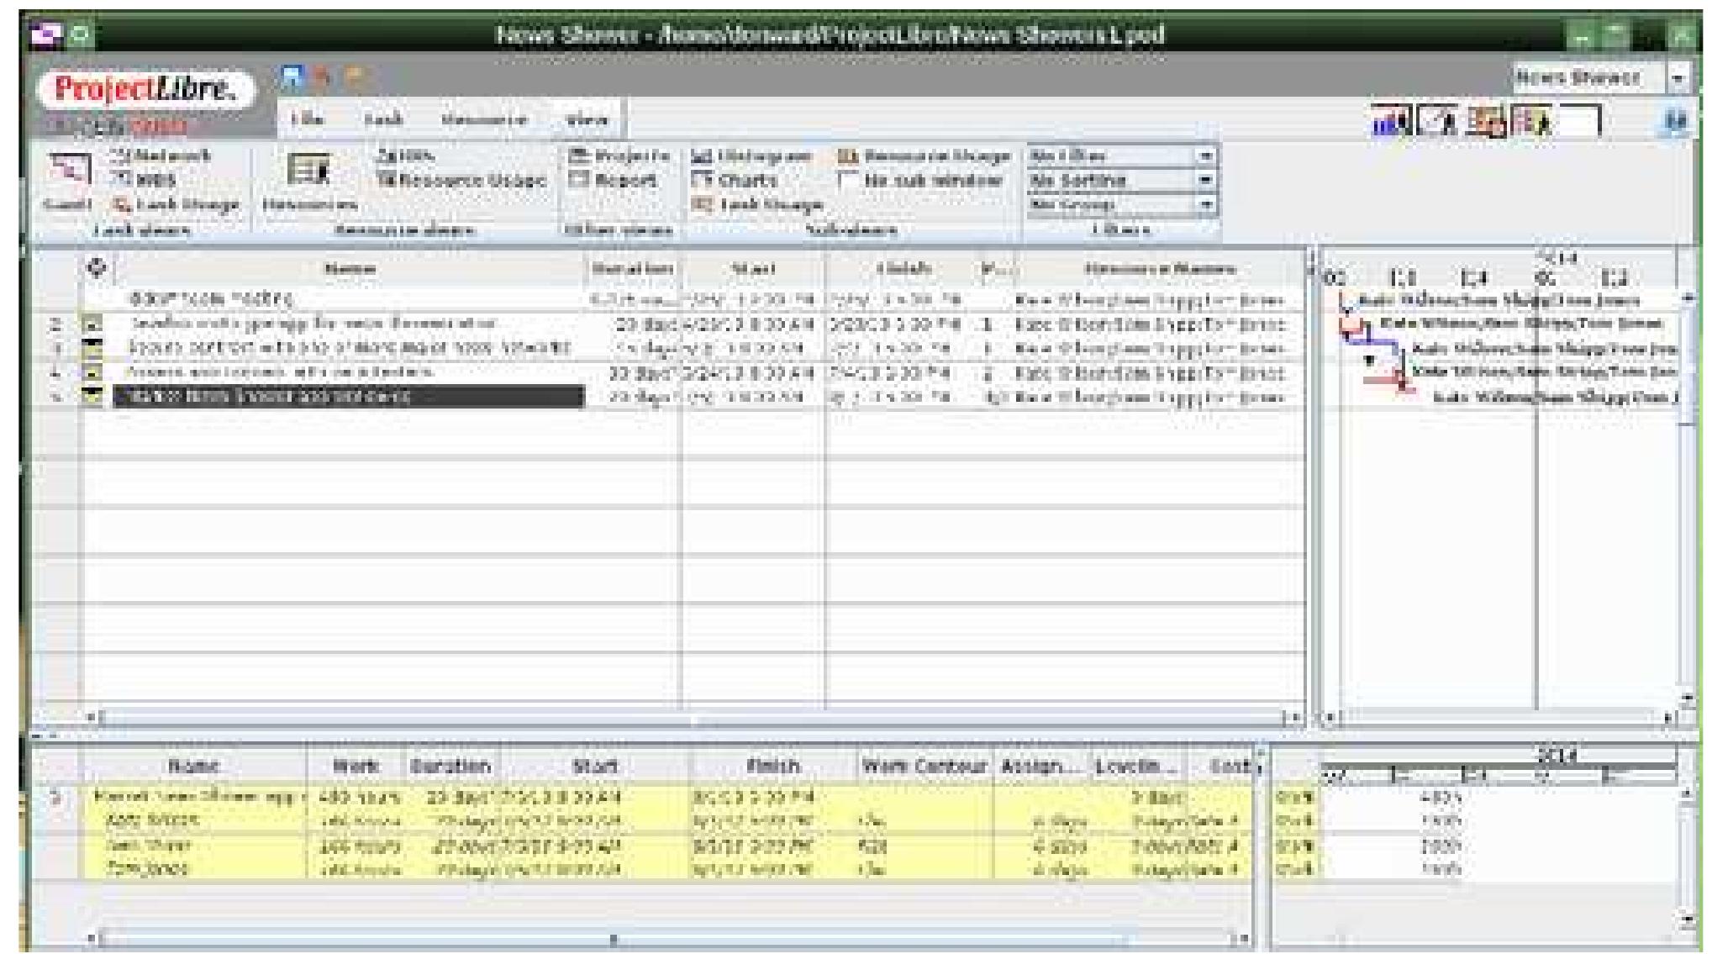This screenshot has height=954, width=1712.
Task: Open the Resource ribbon tab
Action: click(x=484, y=119)
